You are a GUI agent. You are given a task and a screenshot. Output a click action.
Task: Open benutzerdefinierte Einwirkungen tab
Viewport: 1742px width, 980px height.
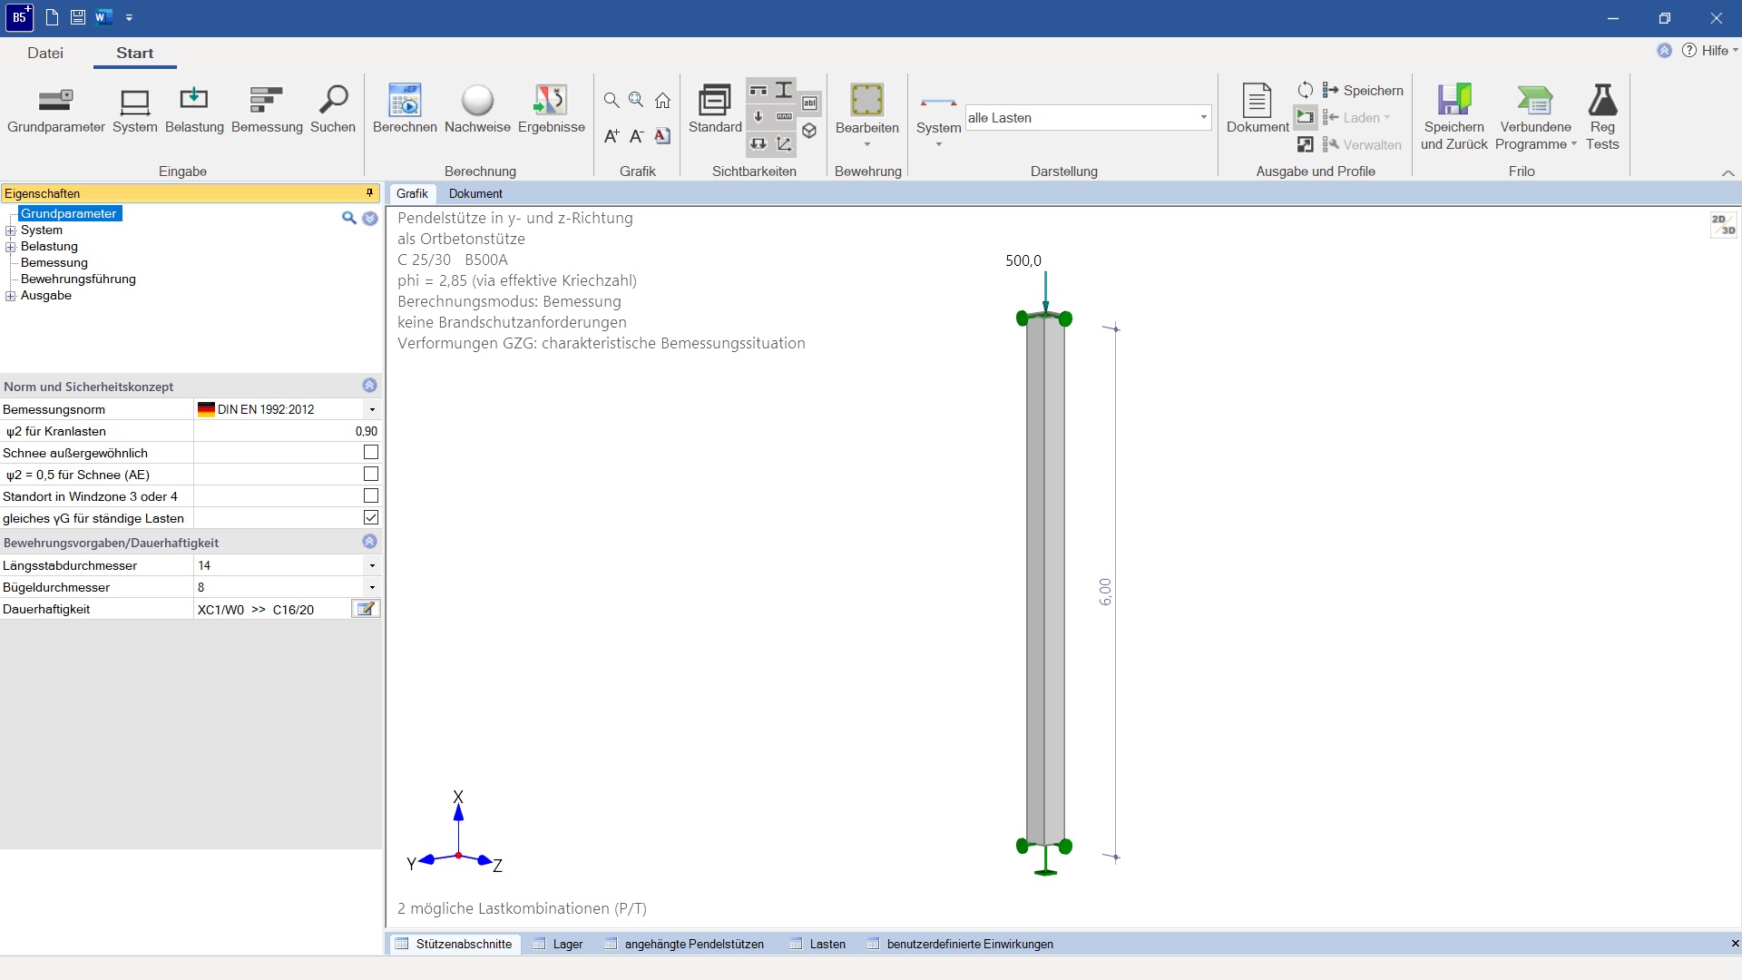pos(961,944)
